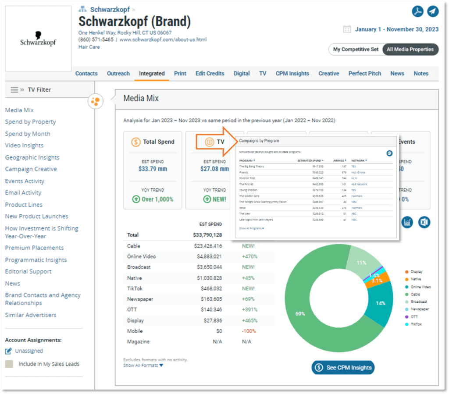449x394 pixels.
Task: Expand Show All Programs in popup
Action: (x=251, y=228)
